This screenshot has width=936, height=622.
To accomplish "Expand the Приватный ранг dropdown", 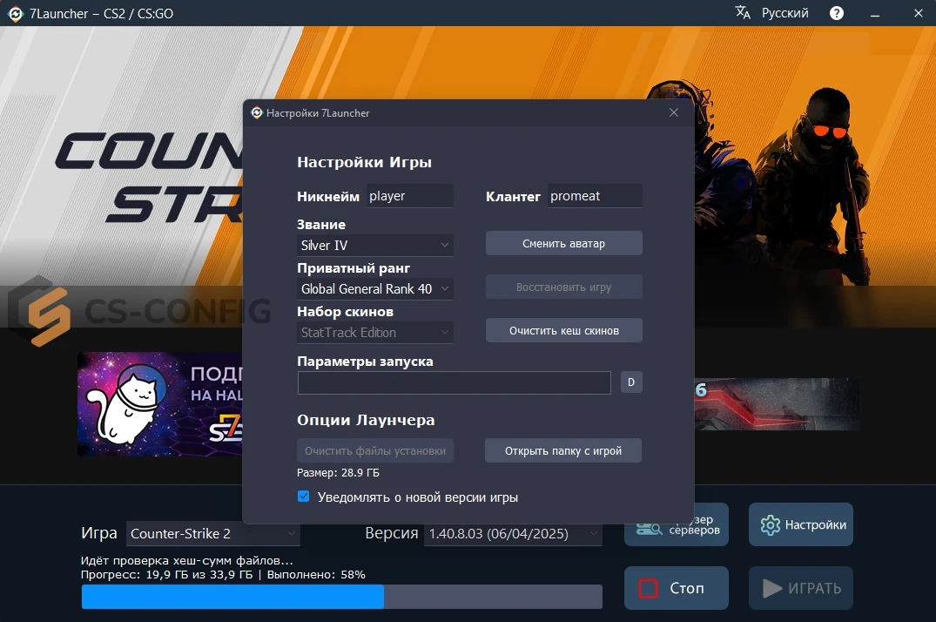I will pyautogui.click(x=374, y=288).
